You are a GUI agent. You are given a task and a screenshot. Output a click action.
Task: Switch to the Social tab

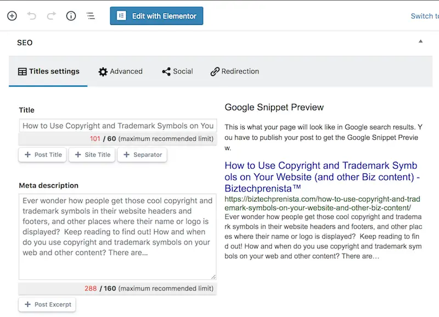(177, 71)
